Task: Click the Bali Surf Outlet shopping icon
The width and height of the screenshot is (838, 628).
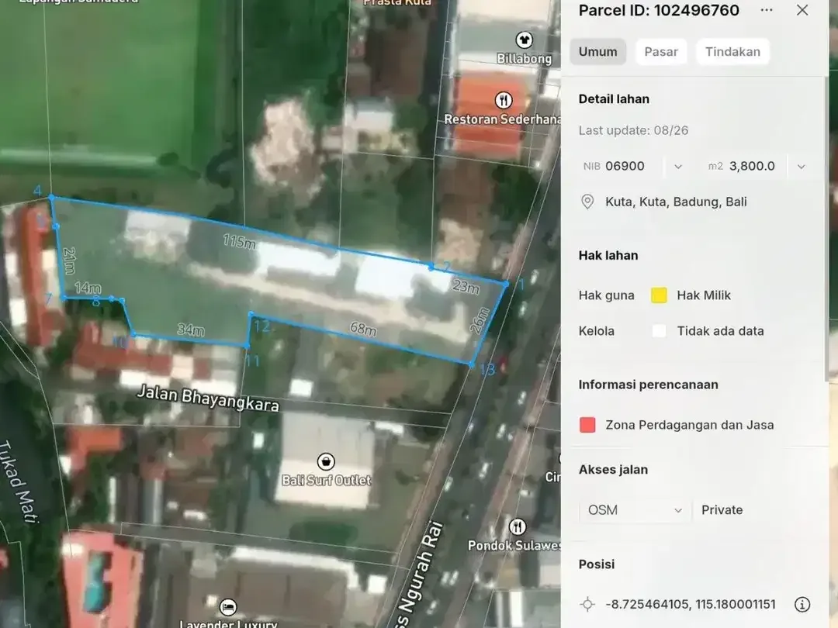Action: tap(326, 461)
